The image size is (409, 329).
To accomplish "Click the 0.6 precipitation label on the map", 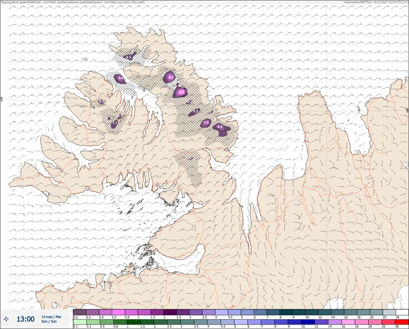I will 181,92.
